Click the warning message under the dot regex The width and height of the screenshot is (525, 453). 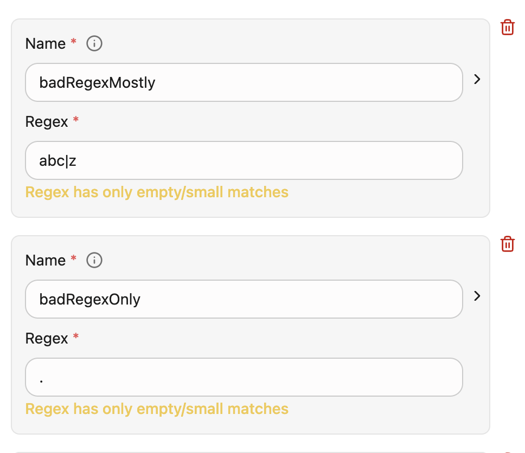point(157,409)
